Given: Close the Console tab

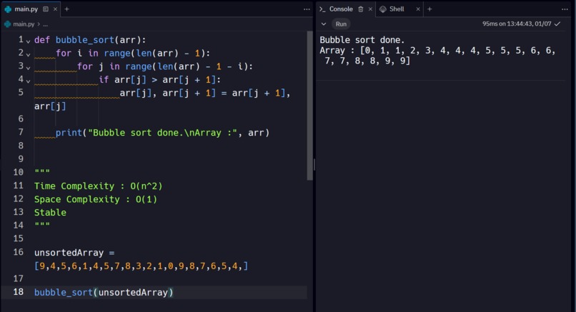Looking at the screenshot, I should tap(370, 9).
